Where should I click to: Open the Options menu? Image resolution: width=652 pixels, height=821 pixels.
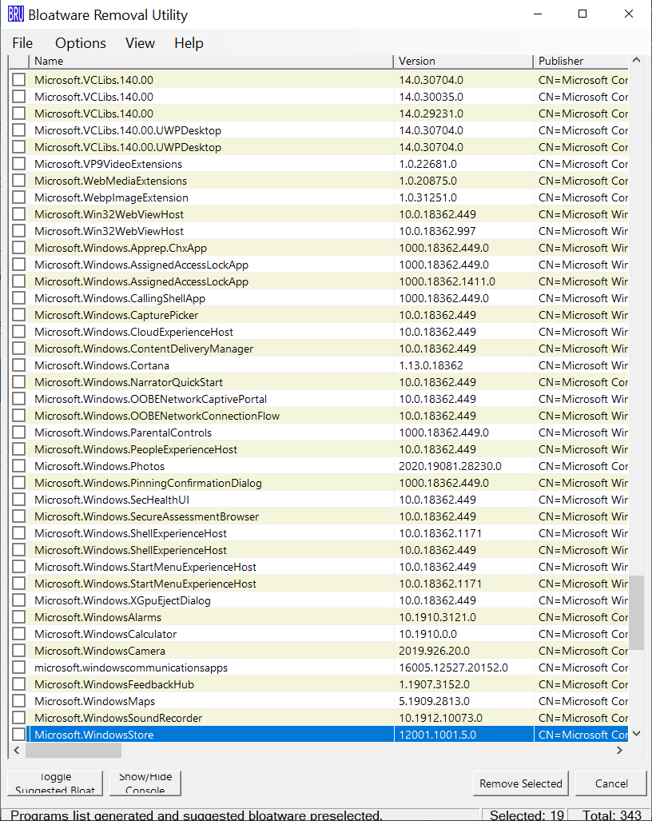tap(81, 43)
